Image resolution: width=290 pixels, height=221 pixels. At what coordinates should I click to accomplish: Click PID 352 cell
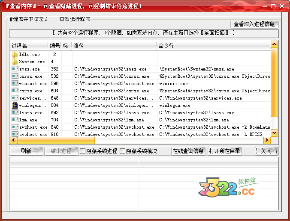point(55,69)
